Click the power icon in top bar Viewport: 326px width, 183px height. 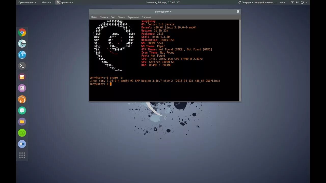pos(302,2)
